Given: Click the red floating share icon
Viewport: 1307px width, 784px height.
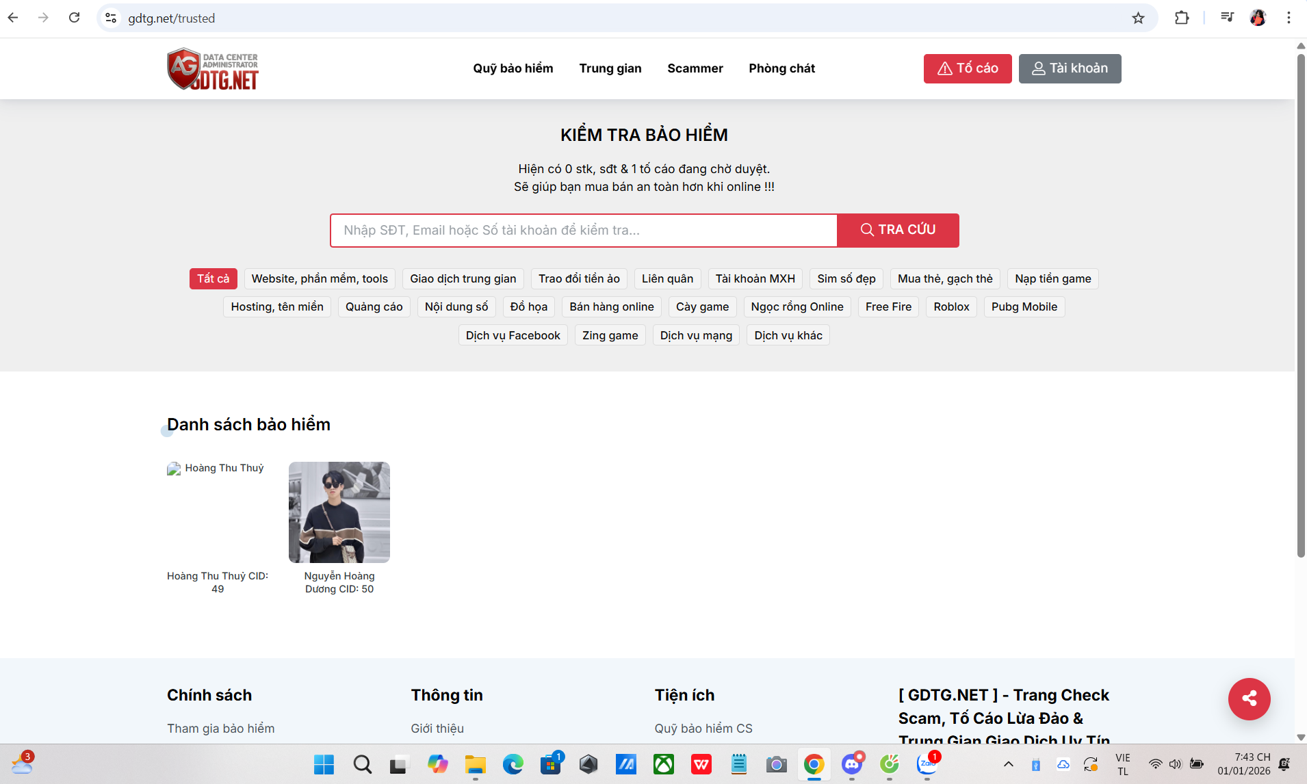Looking at the screenshot, I should pos(1249,698).
